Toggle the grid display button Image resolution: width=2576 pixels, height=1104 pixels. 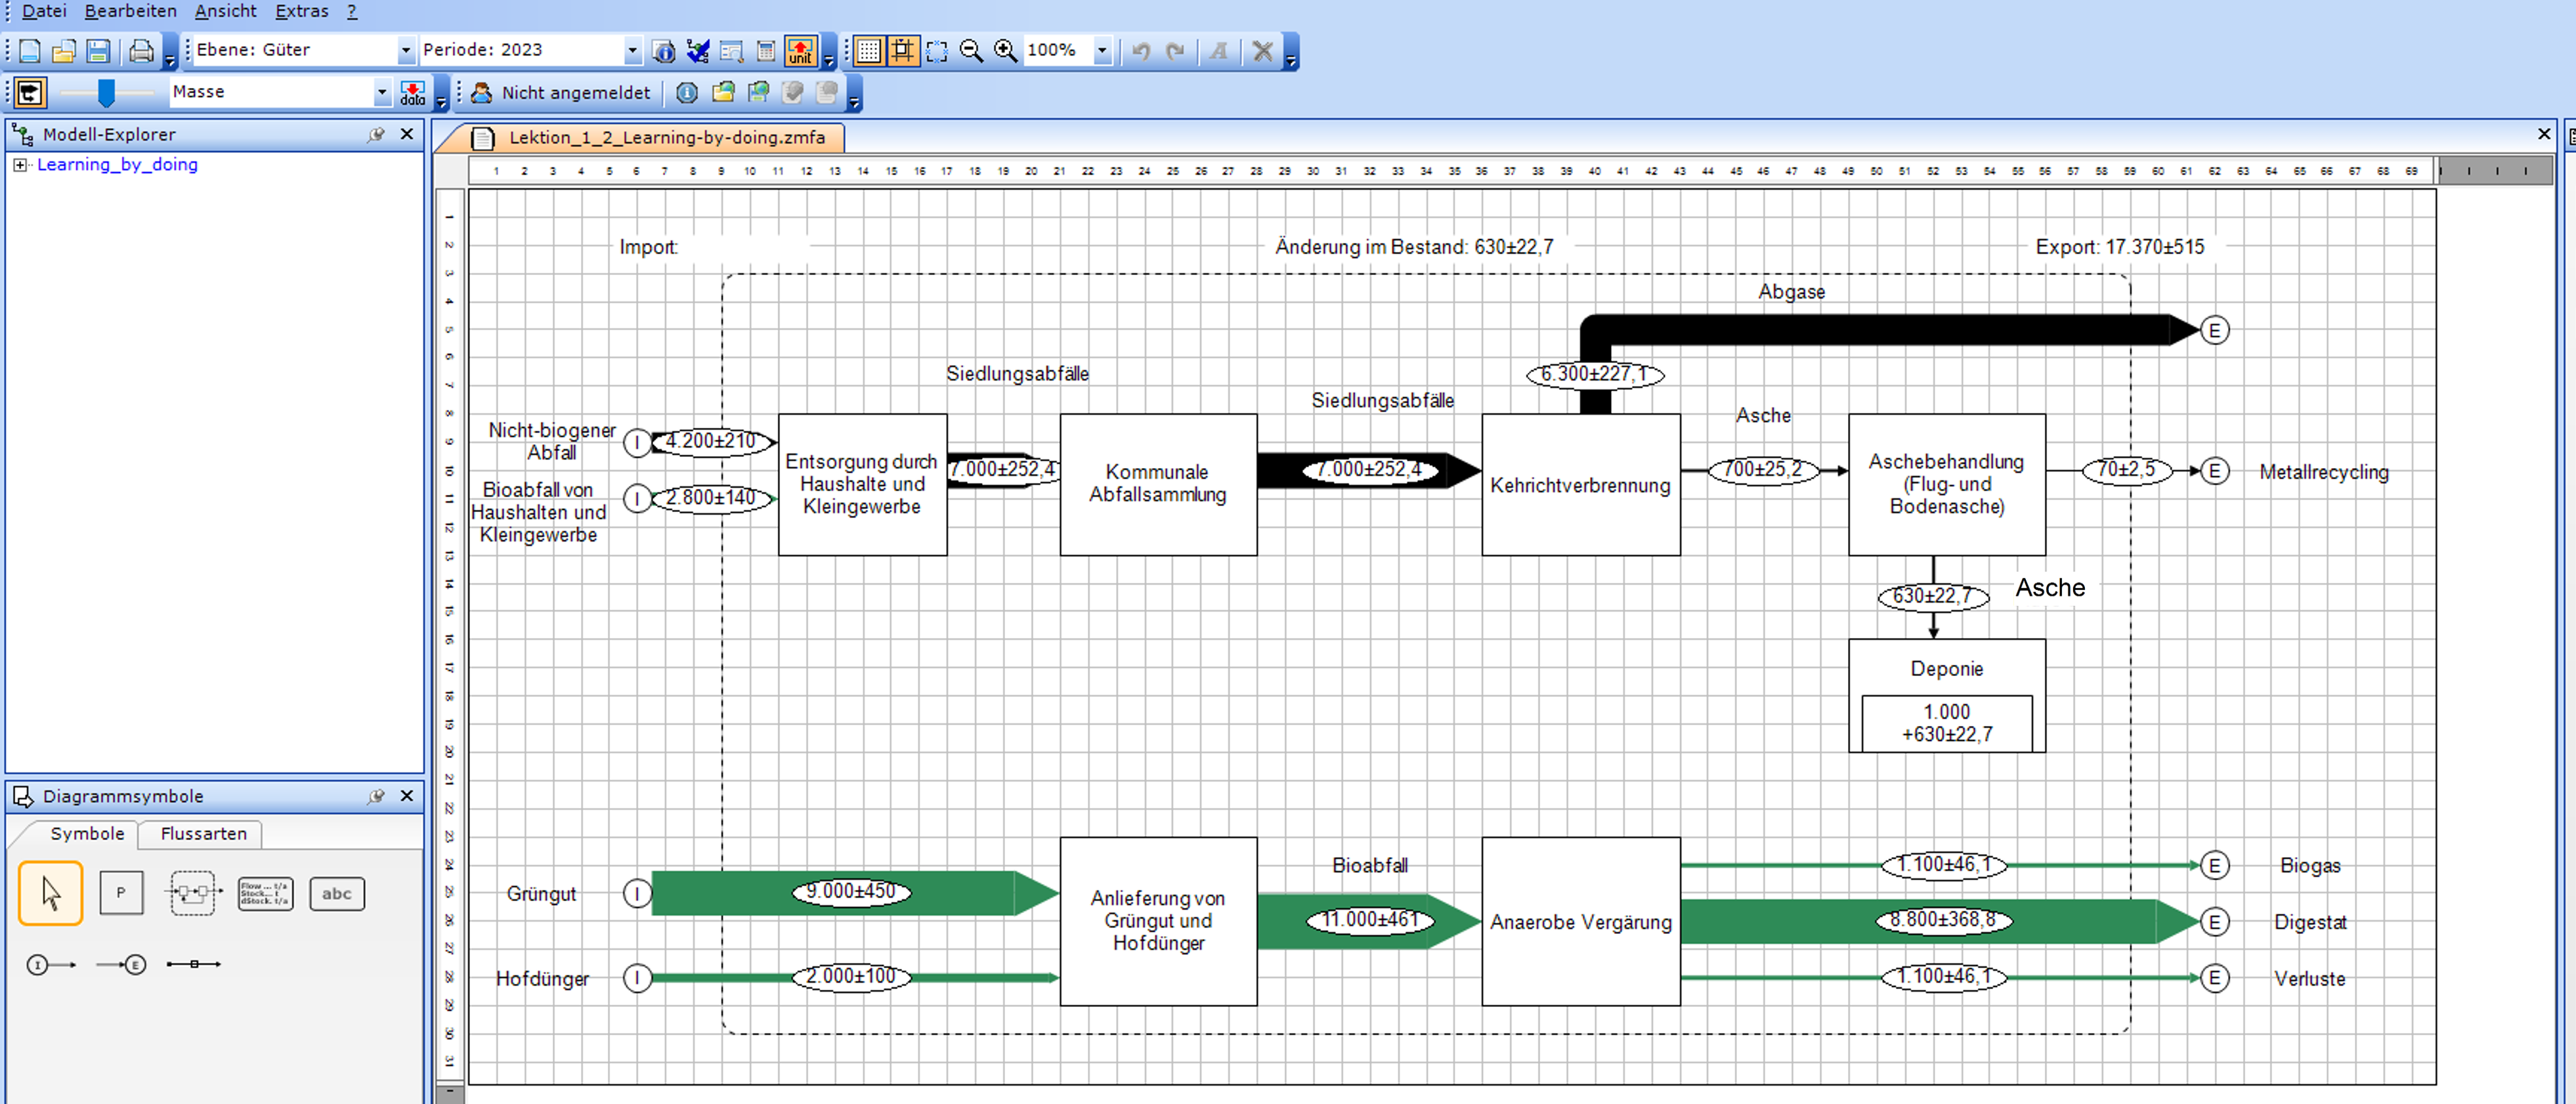point(868,50)
